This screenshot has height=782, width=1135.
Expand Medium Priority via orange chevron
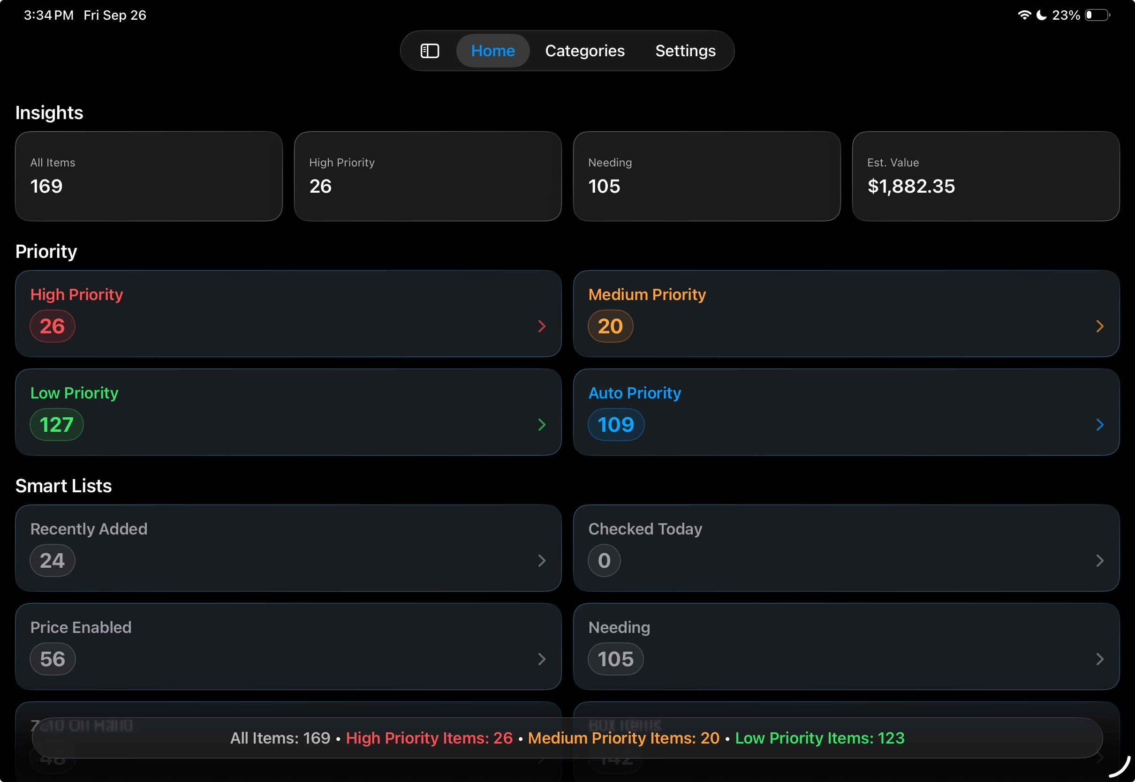[x=1099, y=326]
